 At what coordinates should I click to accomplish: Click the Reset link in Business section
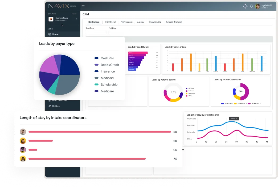click(x=74, y=14)
